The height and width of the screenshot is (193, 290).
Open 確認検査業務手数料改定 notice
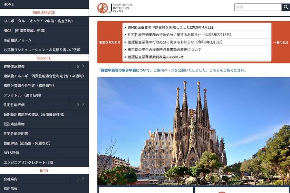pos(155,57)
